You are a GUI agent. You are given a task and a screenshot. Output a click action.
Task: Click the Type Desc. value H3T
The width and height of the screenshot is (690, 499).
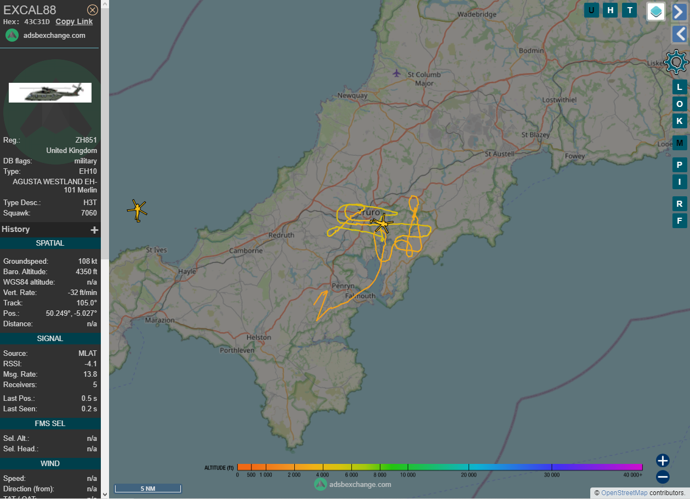pos(90,203)
